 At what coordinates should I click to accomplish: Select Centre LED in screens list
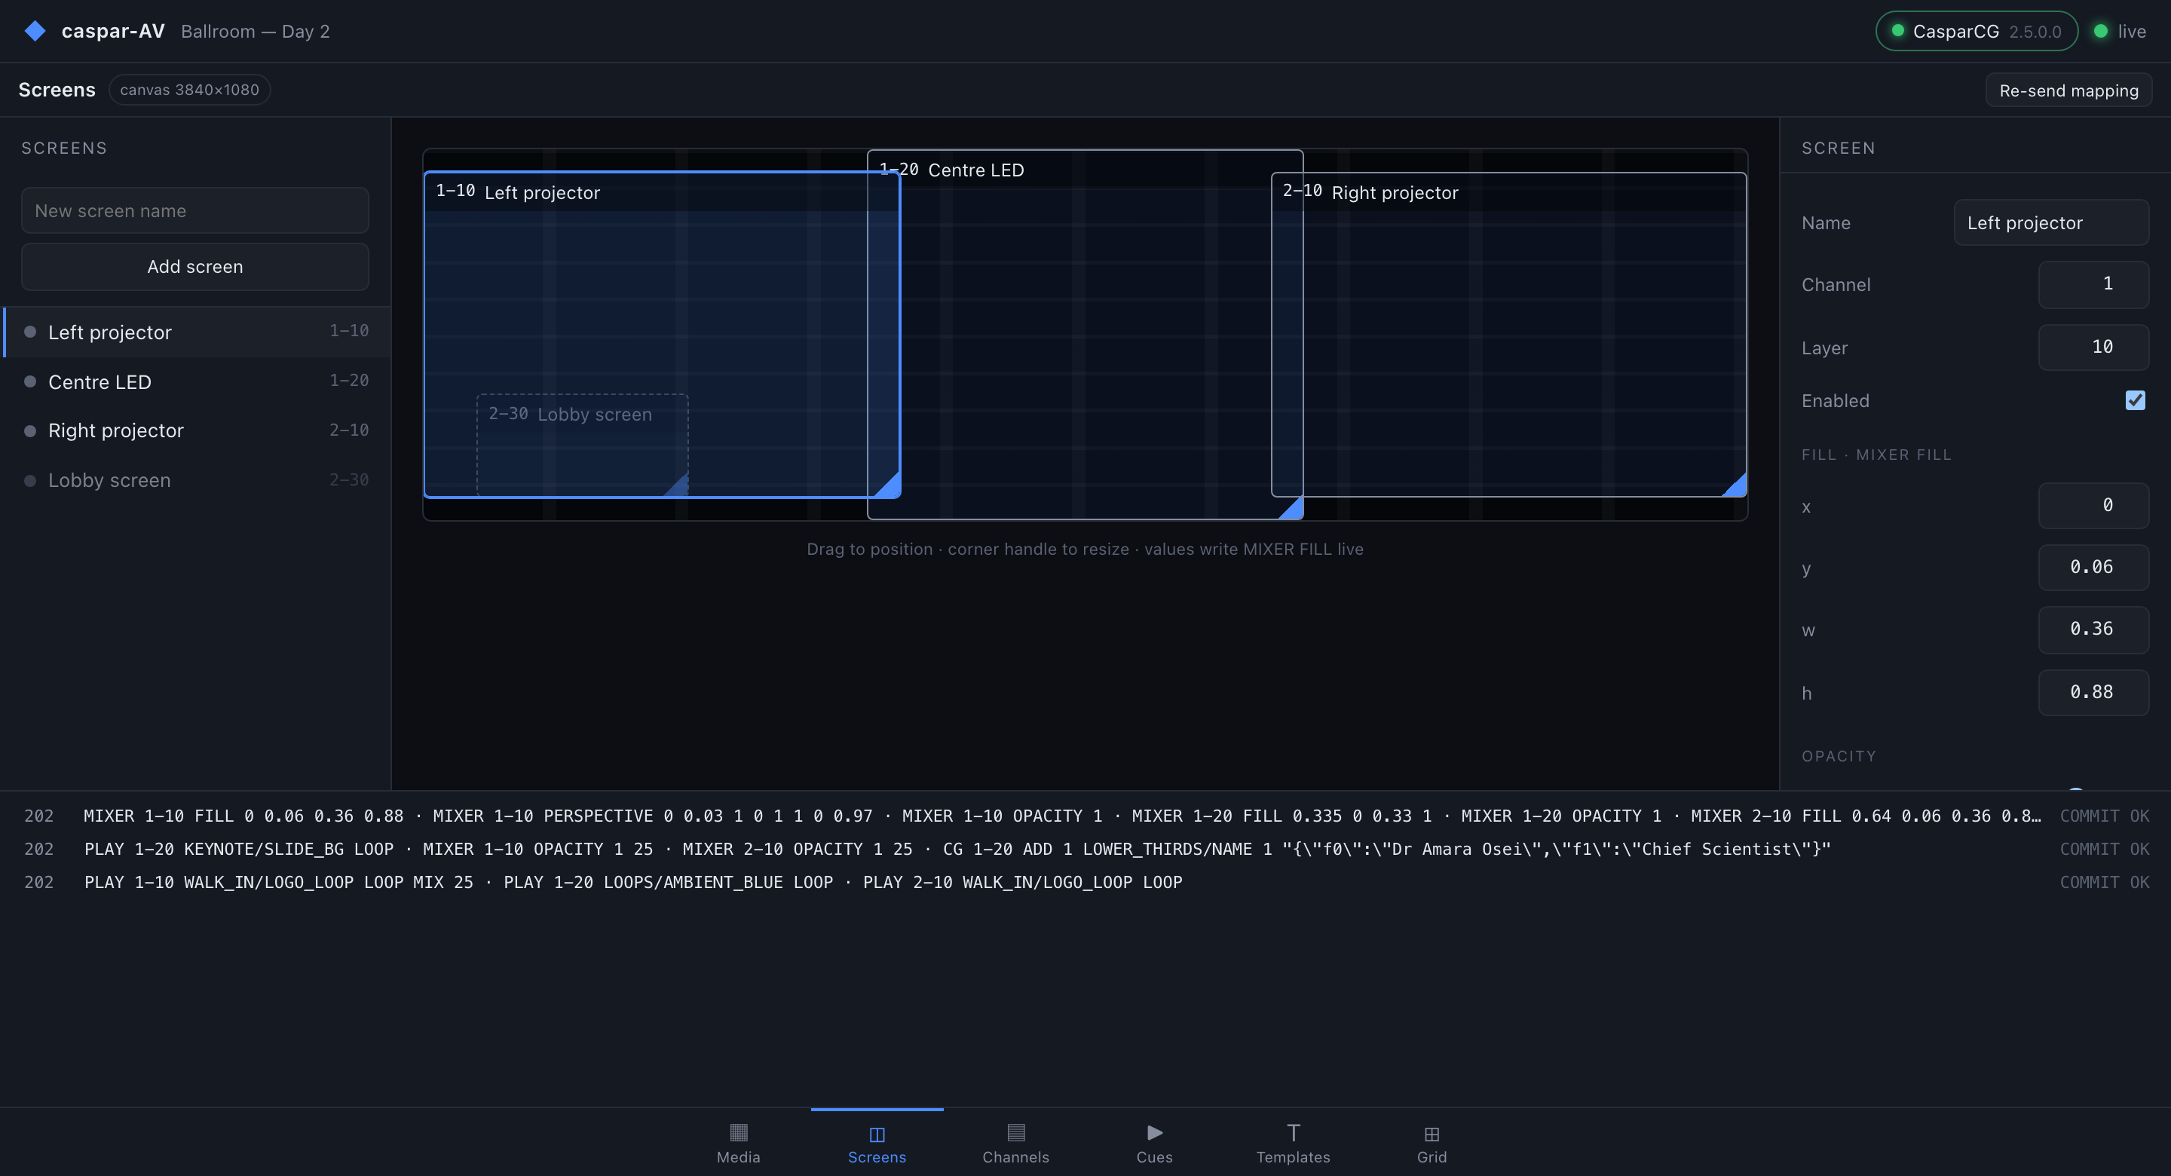pyautogui.click(x=196, y=382)
